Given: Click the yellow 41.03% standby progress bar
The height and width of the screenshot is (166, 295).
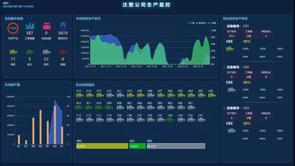Looking at the screenshot, I should tap(102, 146).
